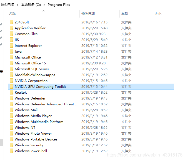Select the Java folder name
185x160 pixels.
click(18, 51)
